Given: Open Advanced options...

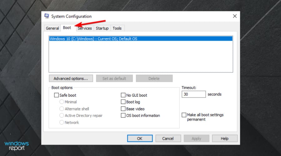Looking at the screenshot, I should [x=71, y=78].
